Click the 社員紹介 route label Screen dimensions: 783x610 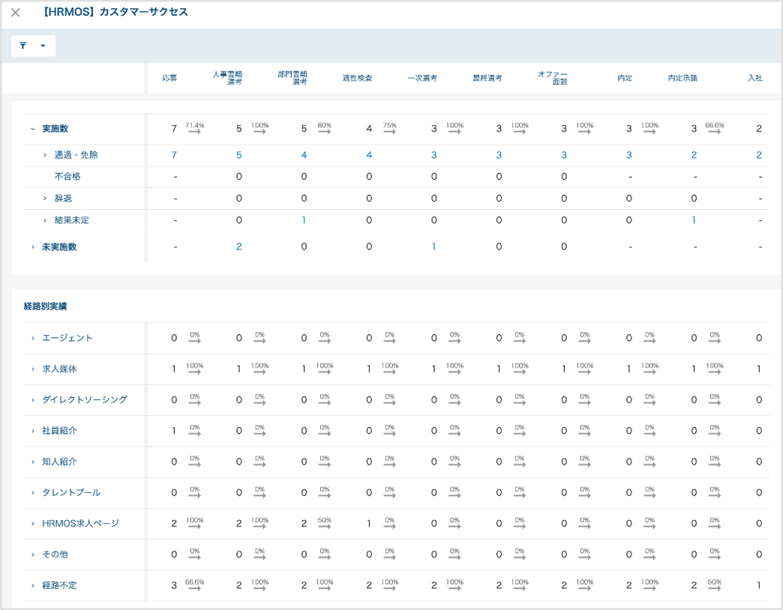coord(59,431)
